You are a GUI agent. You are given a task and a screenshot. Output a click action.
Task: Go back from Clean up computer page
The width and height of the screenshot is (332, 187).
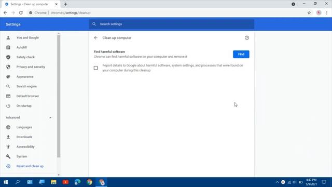coord(95,38)
